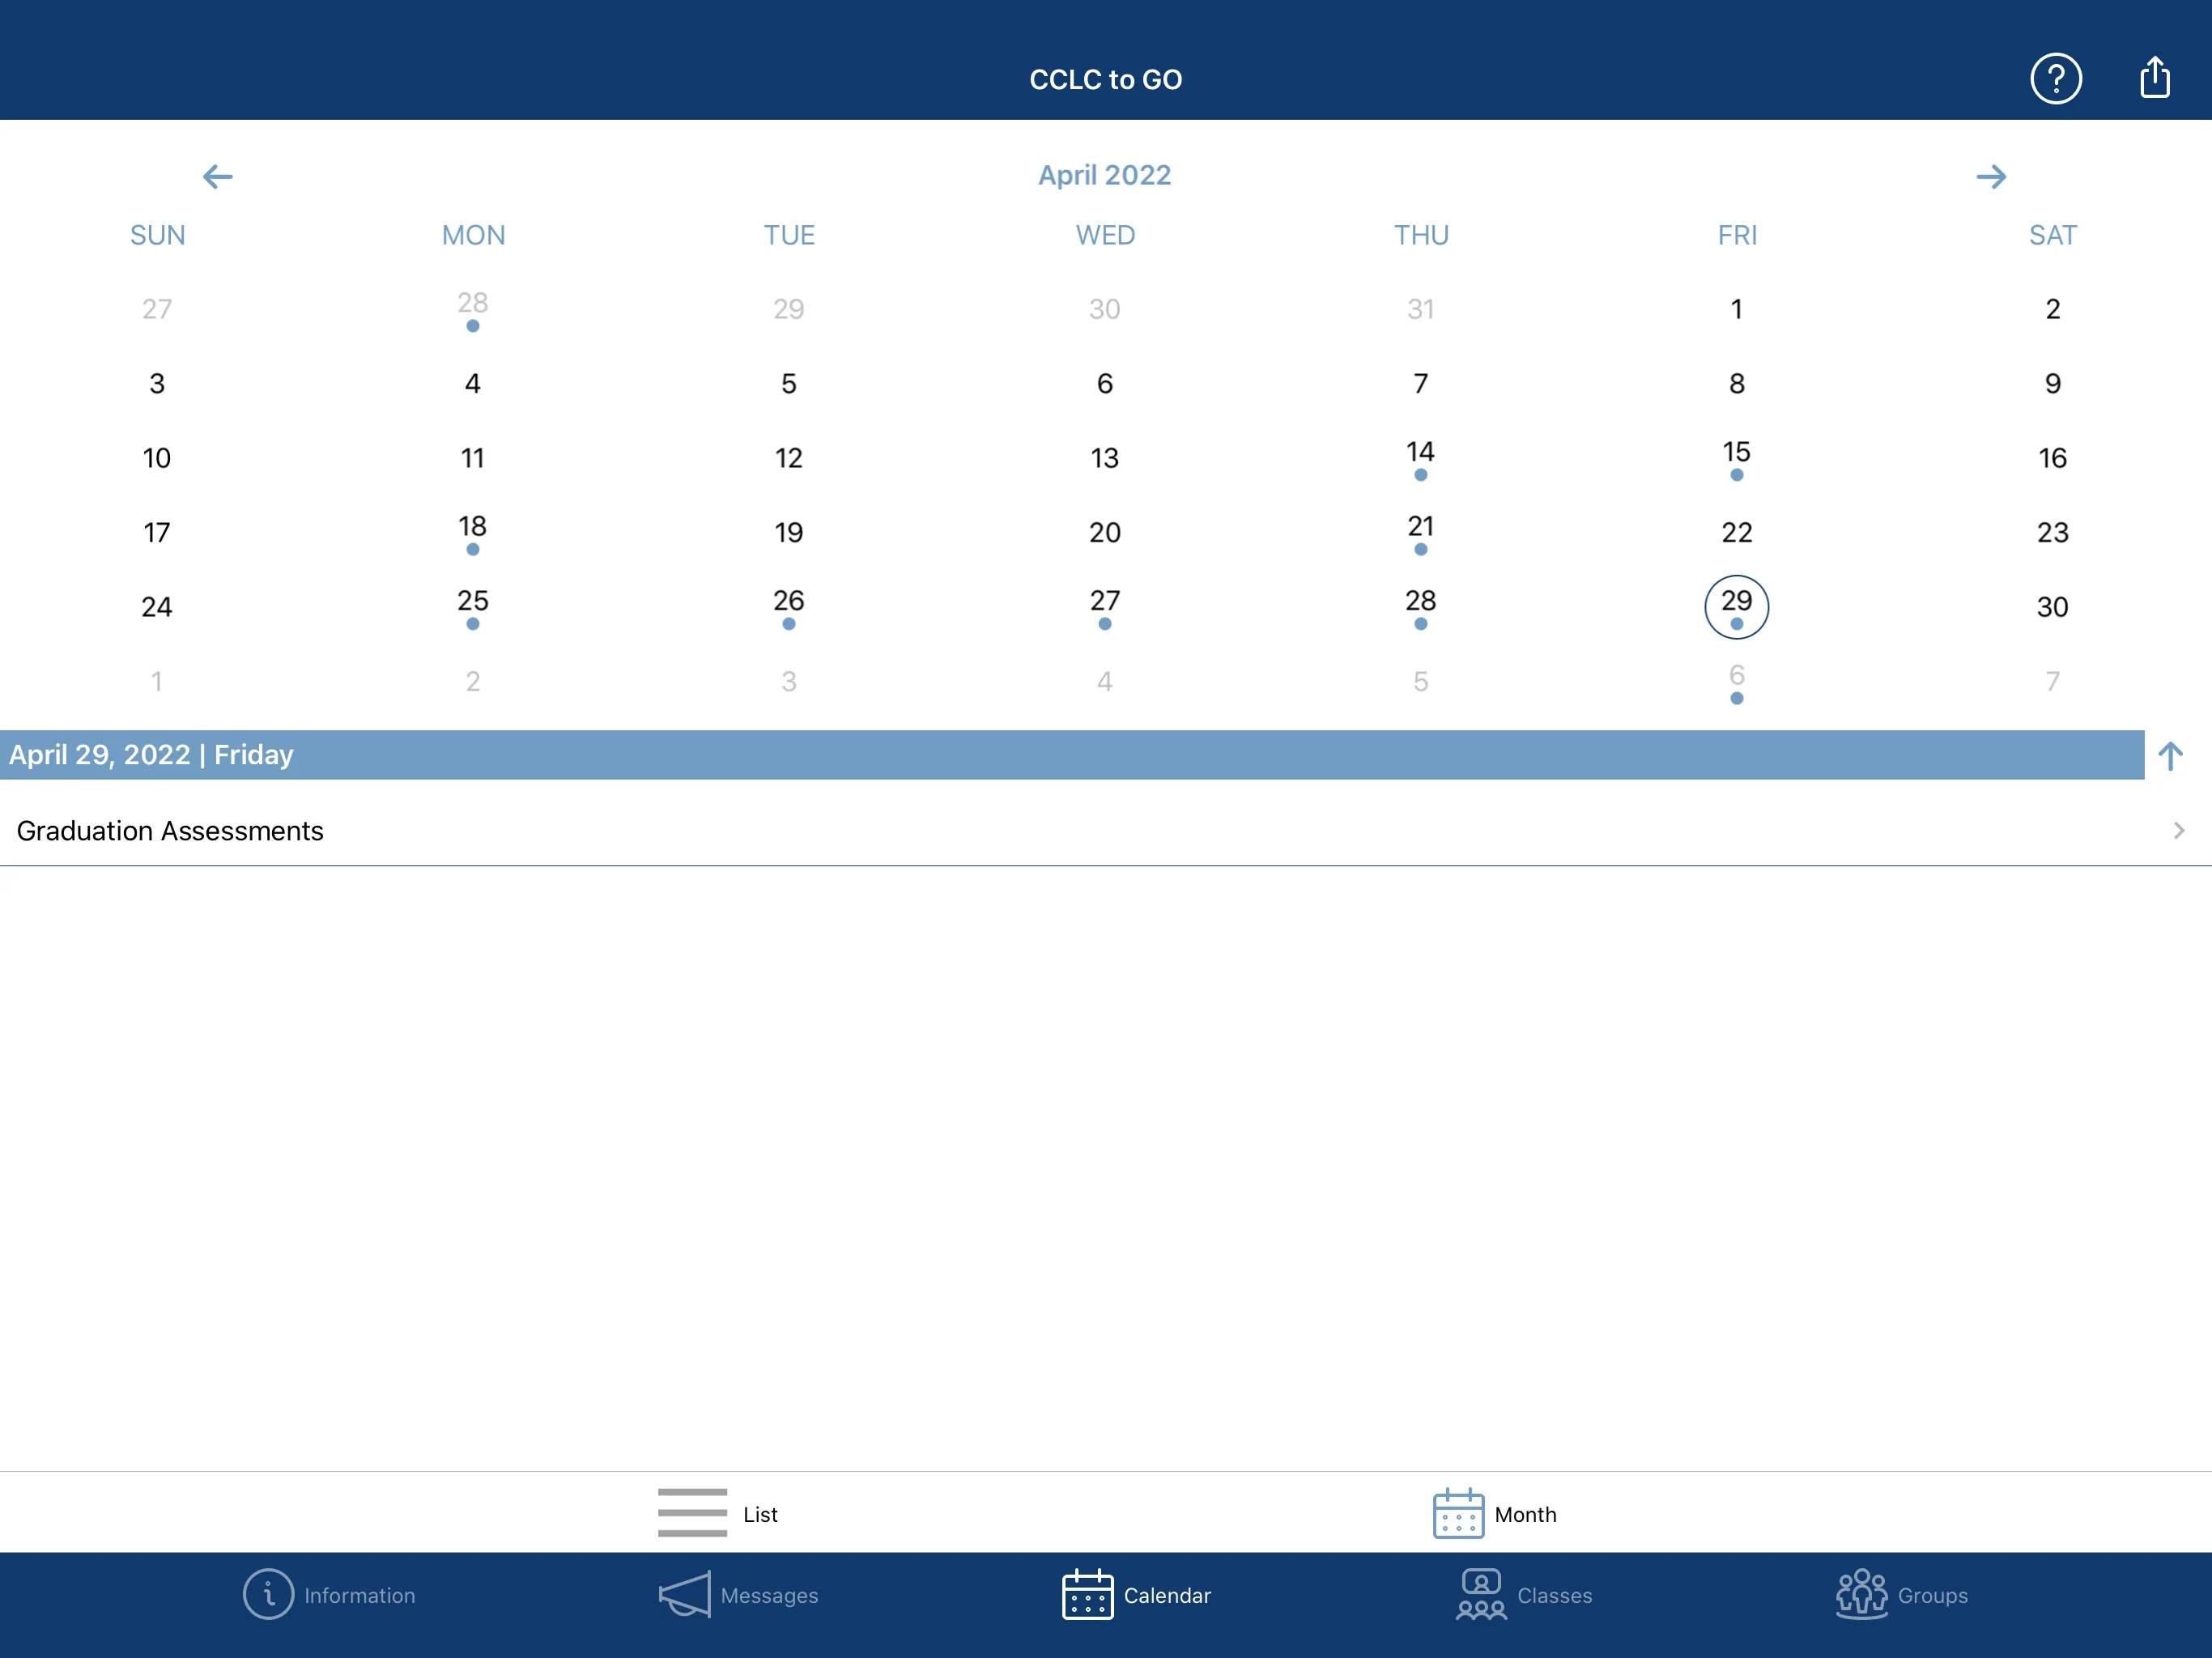2212x1658 pixels.
Task: Go to previous month with left arrow
Action: 217,177
